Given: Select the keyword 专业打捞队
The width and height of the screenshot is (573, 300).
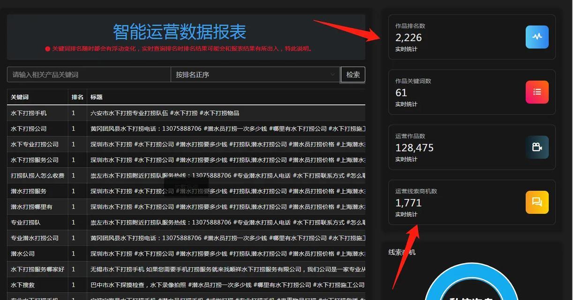Looking at the screenshot, I should point(26,222).
